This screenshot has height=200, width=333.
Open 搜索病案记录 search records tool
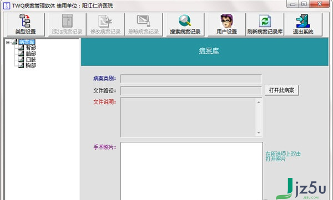[185, 24]
